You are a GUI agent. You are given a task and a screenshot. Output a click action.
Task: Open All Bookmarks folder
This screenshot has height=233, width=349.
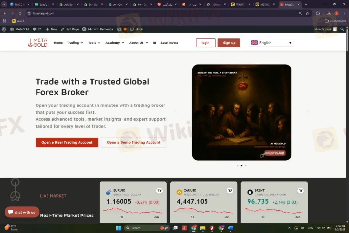[335, 21]
